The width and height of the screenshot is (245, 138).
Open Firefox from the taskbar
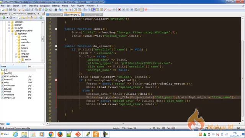tap(60, 134)
